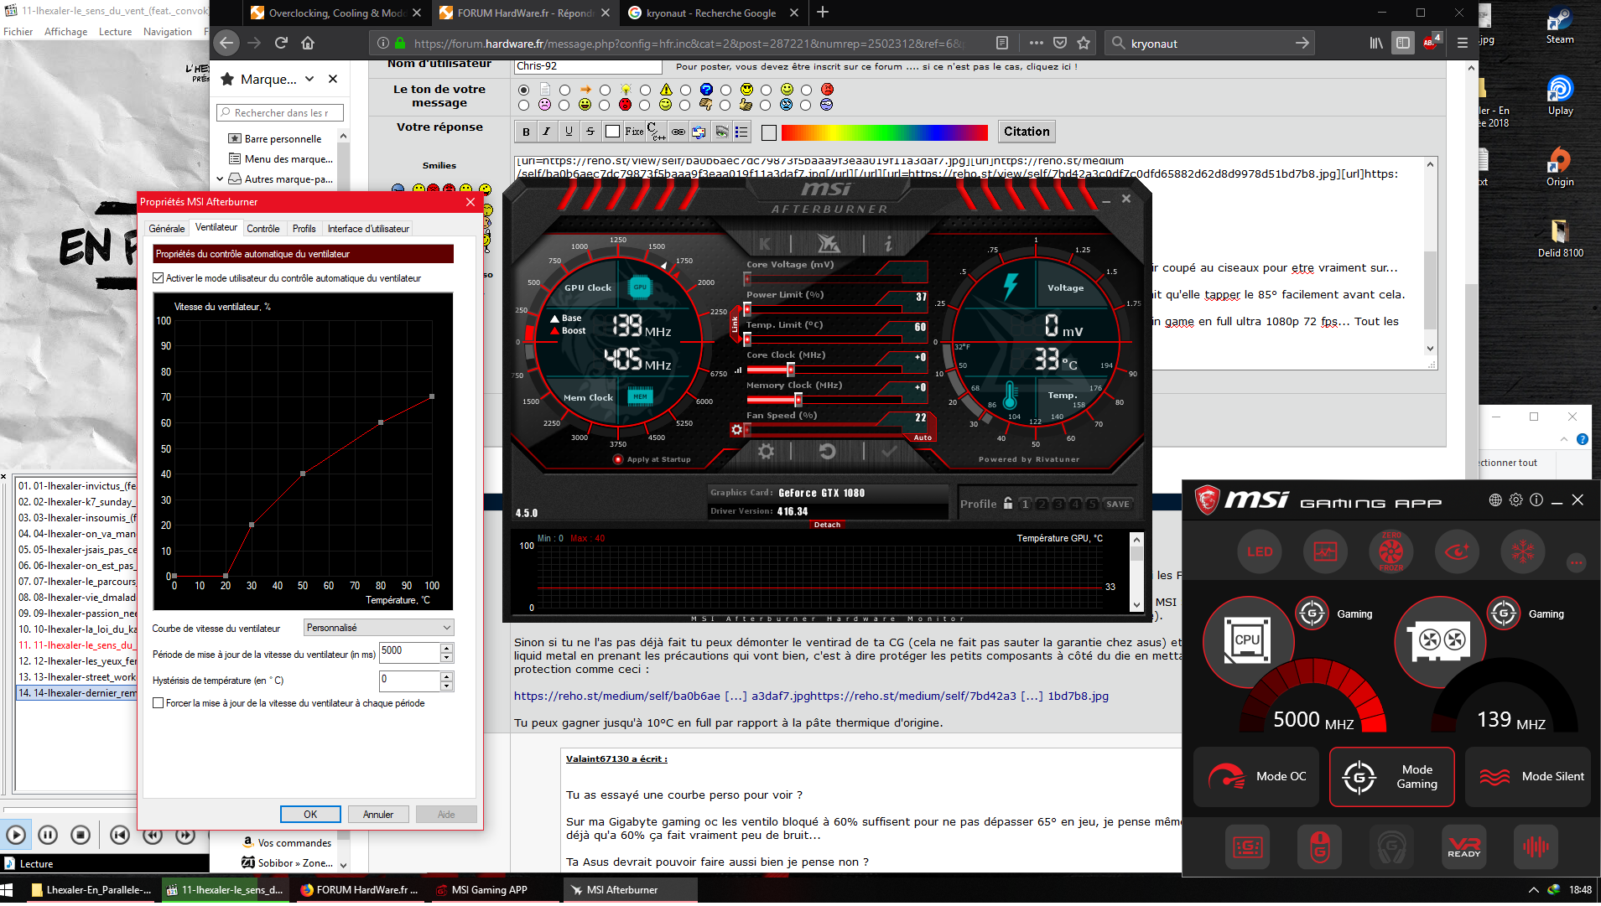Toggle the Link button between power and temp limit
This screenshot has height=906, width=1601.
[x=736, y=324]
